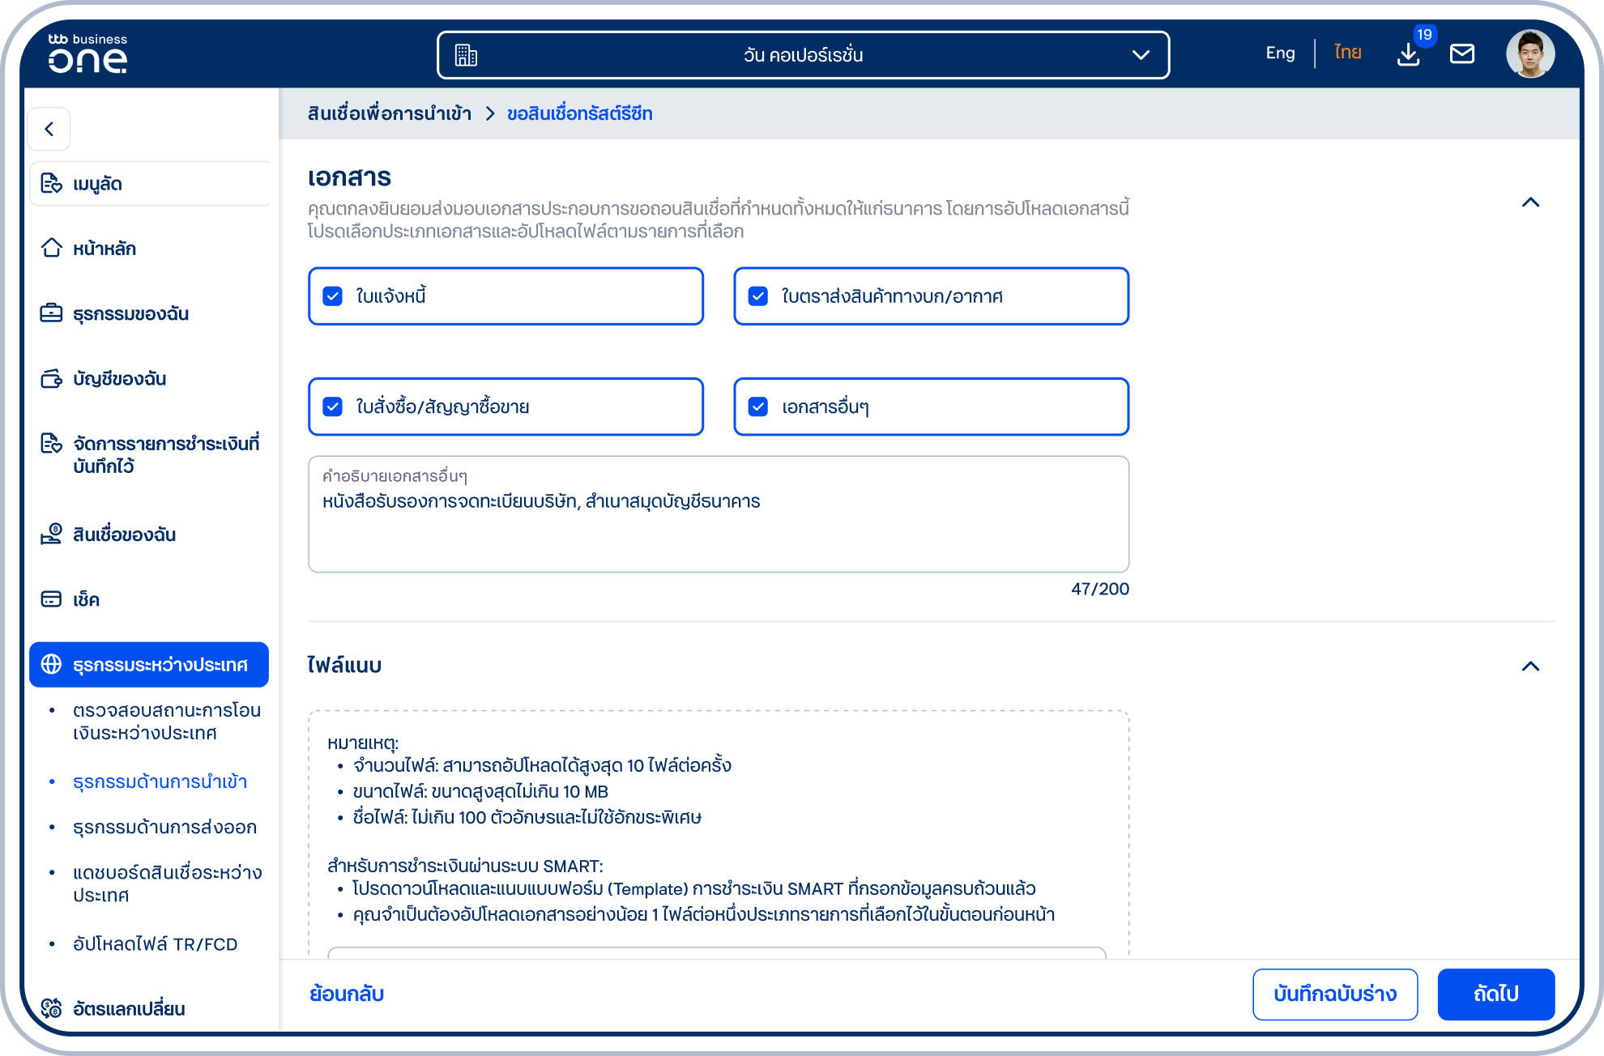Open the mail inbox envelope icon
The image size is (1604, 1056).
tap(1462, 54)
